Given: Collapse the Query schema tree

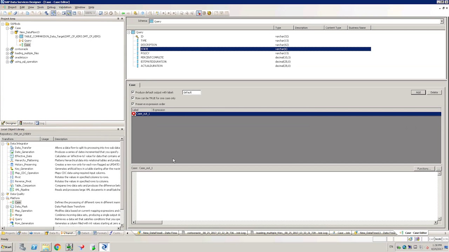Looking at the screenshot, I should click(x=128, y=32).
